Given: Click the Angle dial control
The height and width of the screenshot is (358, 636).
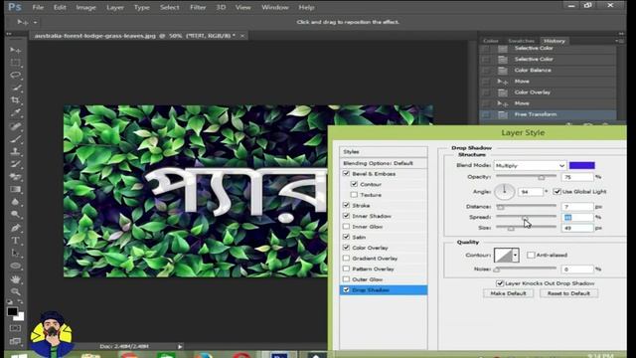Looking at the screenshot, I should [505, 192].
